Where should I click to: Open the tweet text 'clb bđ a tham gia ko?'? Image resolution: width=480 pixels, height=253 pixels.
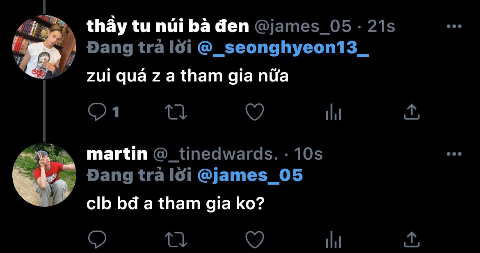coord(176,204)
